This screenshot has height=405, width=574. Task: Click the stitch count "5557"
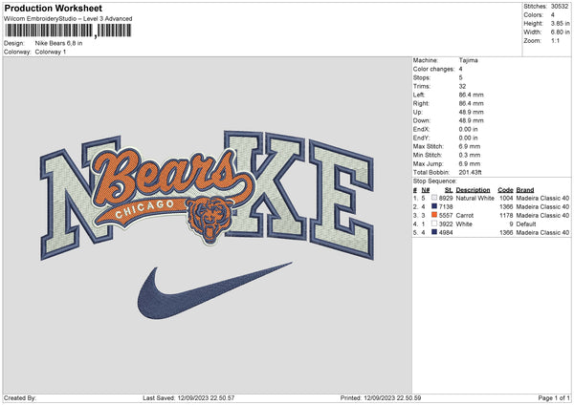446,215
